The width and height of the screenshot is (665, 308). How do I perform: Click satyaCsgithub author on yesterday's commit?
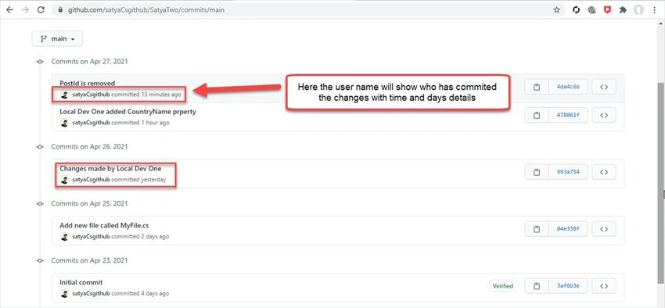pyautogui.click(x=91, y=180)
